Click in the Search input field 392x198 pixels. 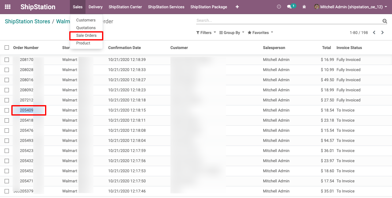coord(288,21)
